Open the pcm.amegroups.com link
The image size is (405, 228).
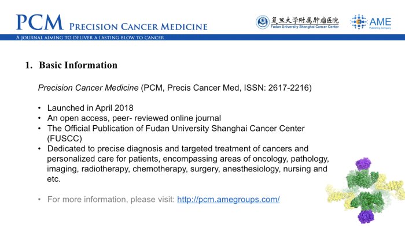(229, 199)
